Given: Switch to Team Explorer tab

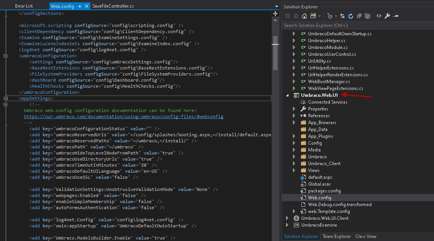Looking at the screenshot, I should (x=337, y=236).
